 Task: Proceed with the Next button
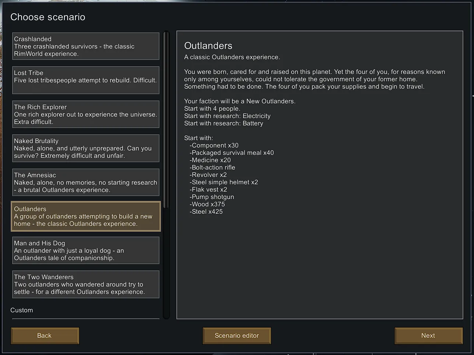tap(428, 336)
